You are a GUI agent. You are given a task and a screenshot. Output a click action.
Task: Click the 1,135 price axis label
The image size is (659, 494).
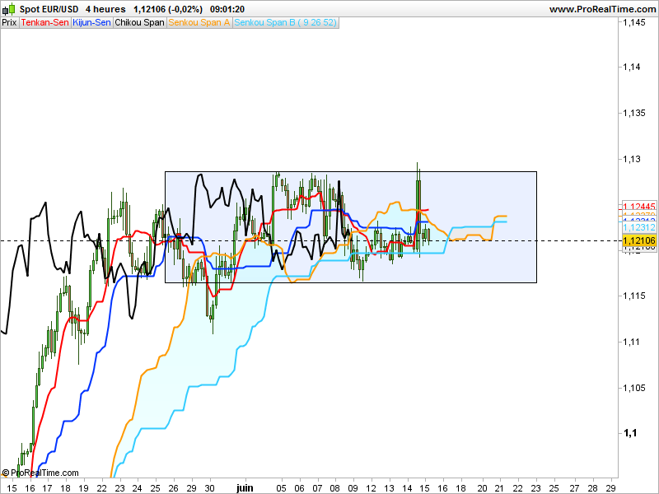pos(634,113)
